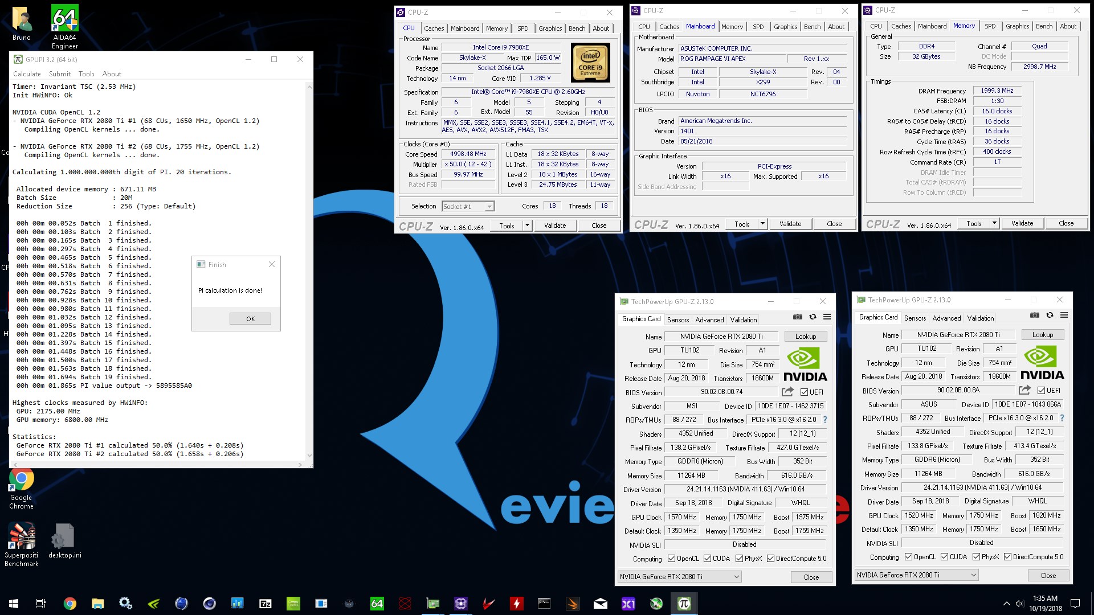
Task: Open Google Chrome desktop shortcut
Action: 21,489
